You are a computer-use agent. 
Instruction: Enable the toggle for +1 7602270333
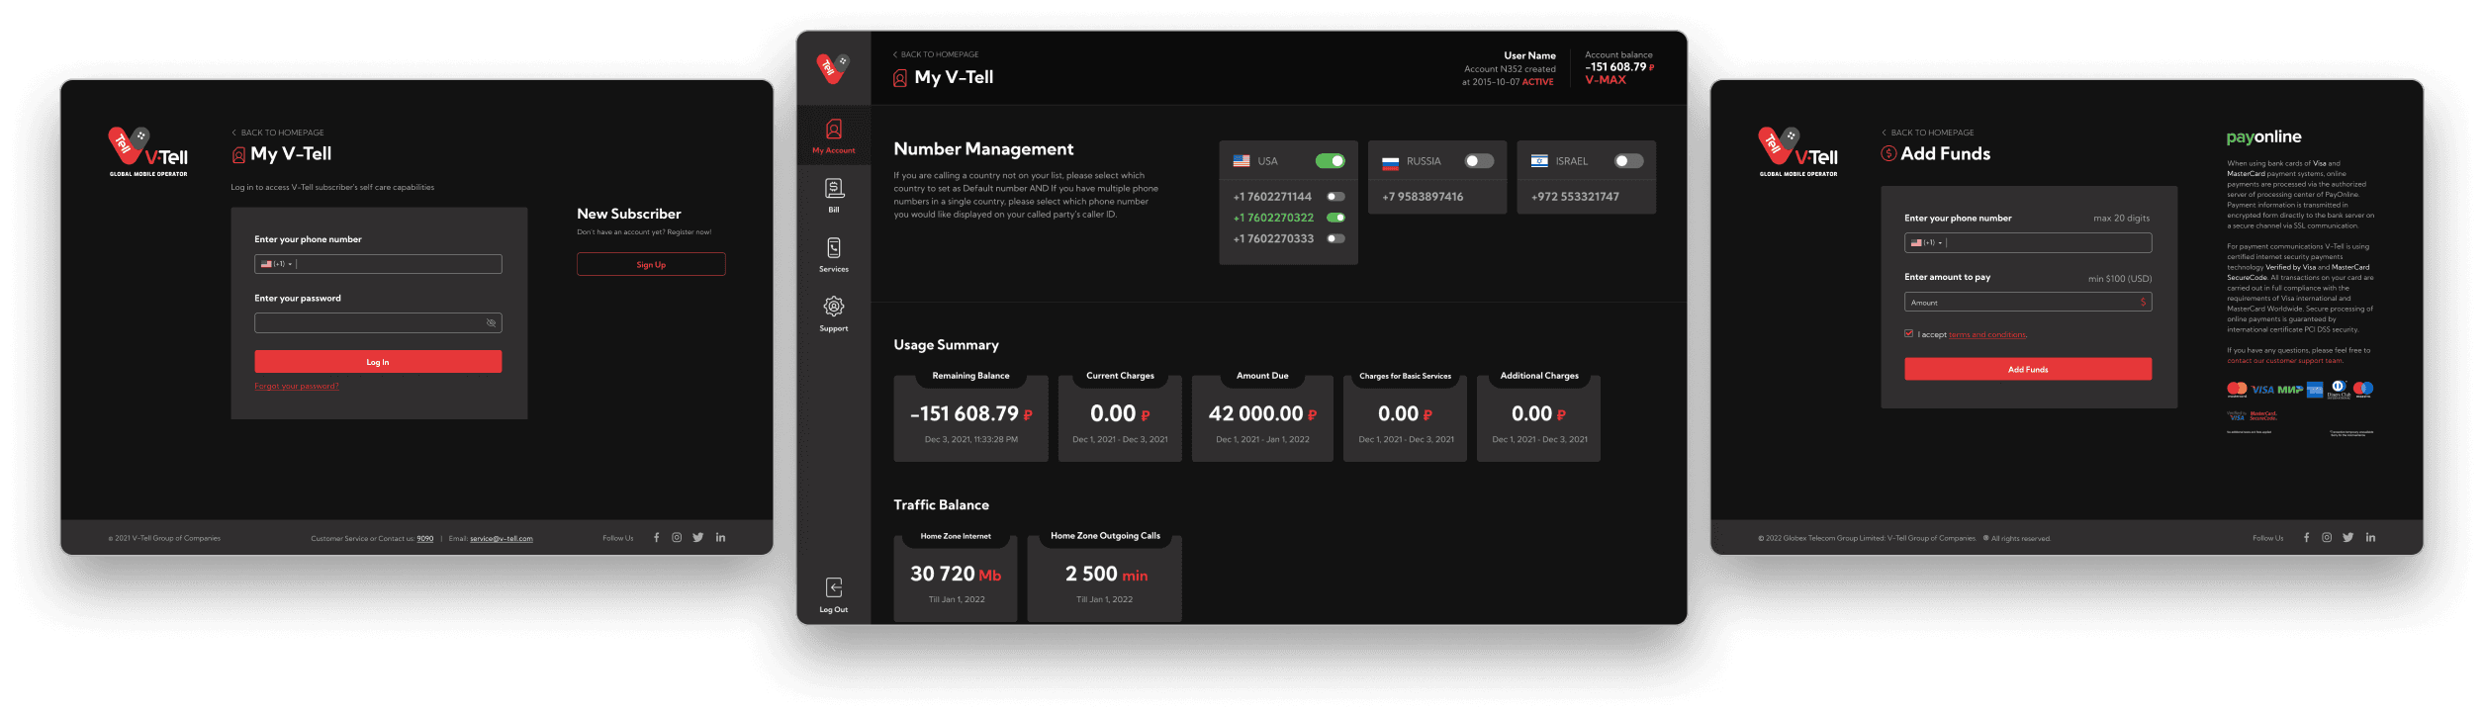[x=1335, y=238]
